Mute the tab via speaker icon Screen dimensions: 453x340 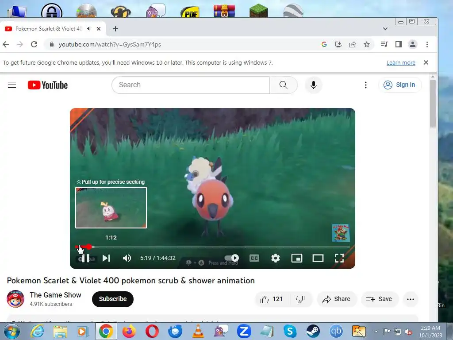click(89, 29)
